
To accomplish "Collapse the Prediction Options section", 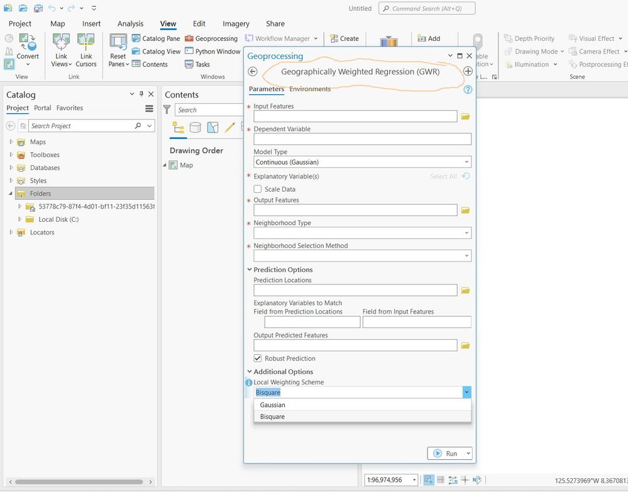I will tap(250, 270).
